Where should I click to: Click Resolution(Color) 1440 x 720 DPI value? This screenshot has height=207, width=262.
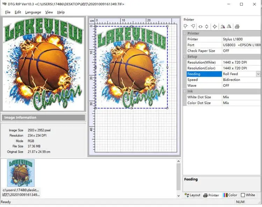pos(241,68)
